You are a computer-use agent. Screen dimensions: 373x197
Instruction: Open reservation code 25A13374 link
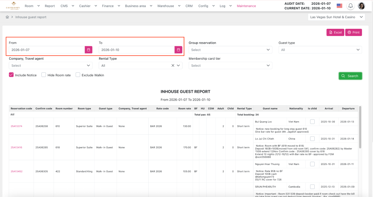(16, 126)
